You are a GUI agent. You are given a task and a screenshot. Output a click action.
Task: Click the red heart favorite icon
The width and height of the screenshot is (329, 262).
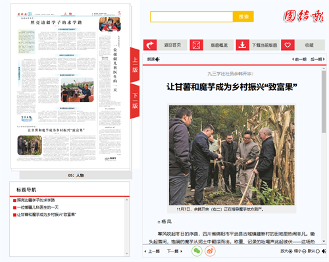[288, 45]
